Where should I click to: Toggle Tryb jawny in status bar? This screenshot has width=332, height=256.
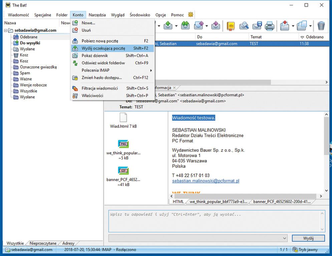(305, 250)
